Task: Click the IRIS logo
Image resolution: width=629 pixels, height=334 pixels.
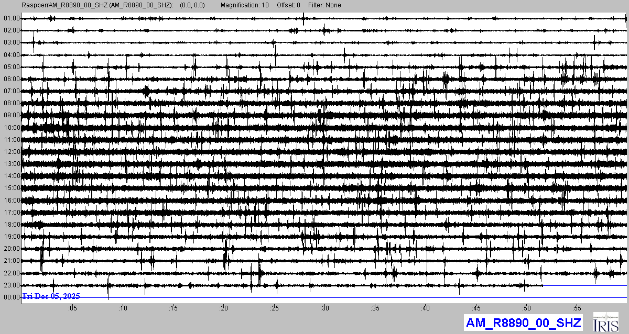Action: [x=607, y=322]
